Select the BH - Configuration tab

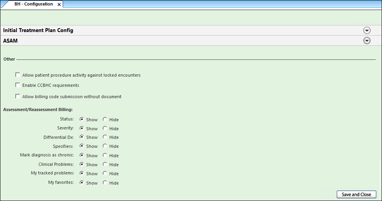pyautogui.click(x=33, y=4)
